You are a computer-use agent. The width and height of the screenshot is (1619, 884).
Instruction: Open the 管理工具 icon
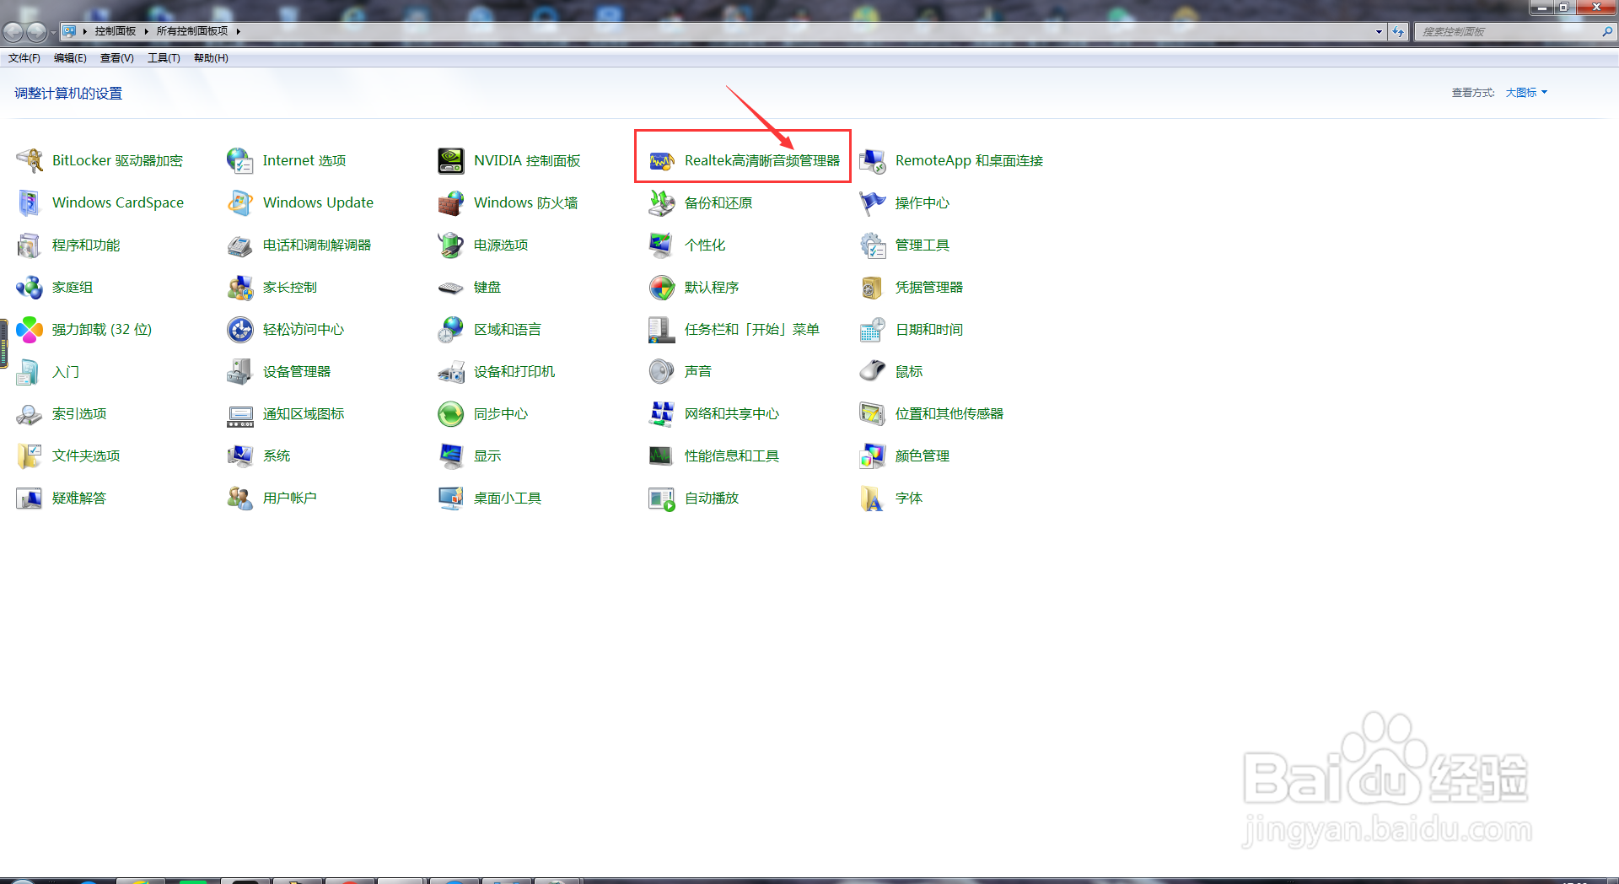click(873, 245)
